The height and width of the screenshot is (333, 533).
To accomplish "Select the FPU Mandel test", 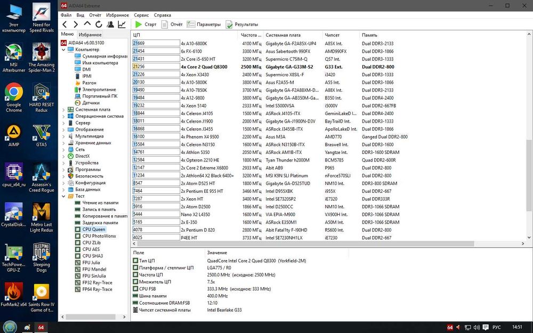I will tap(91, 269).
